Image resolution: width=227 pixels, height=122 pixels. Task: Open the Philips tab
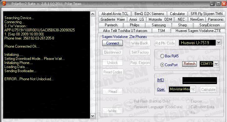(135, 25)
